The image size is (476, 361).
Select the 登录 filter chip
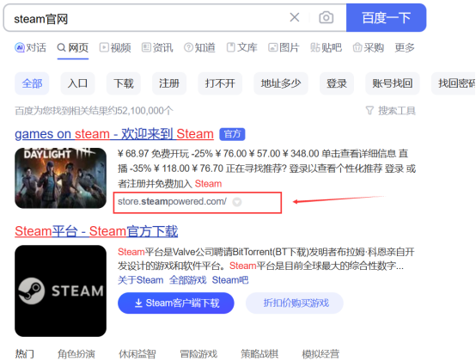[337, 83]
